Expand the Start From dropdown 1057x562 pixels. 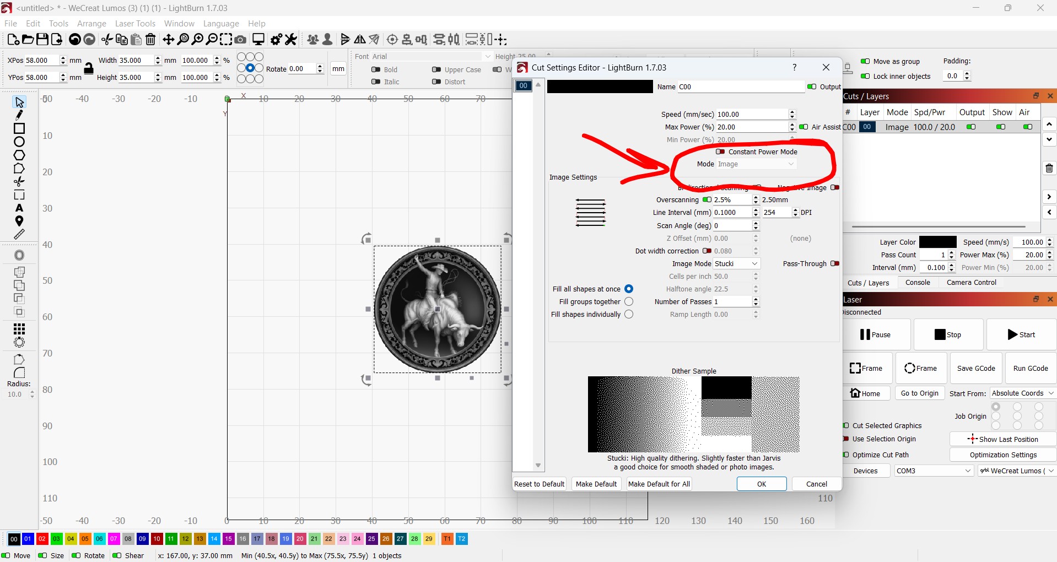tap(1022, 393)
